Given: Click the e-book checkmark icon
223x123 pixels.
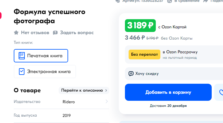Looking at the screenshot, I should (21, 72).
